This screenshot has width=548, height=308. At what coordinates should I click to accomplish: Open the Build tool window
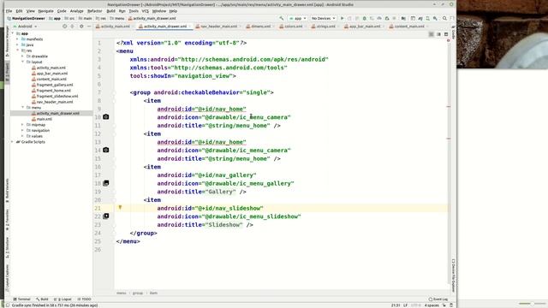(42, 299)
